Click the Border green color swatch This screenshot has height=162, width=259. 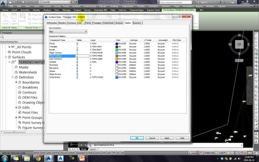click(x=117, y=50)
